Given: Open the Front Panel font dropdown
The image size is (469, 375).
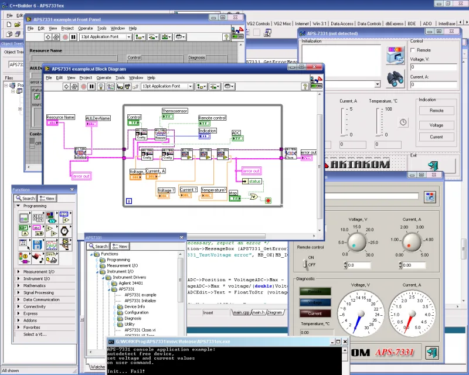Looking at the screenshot, I should click(x=129, y=37).
